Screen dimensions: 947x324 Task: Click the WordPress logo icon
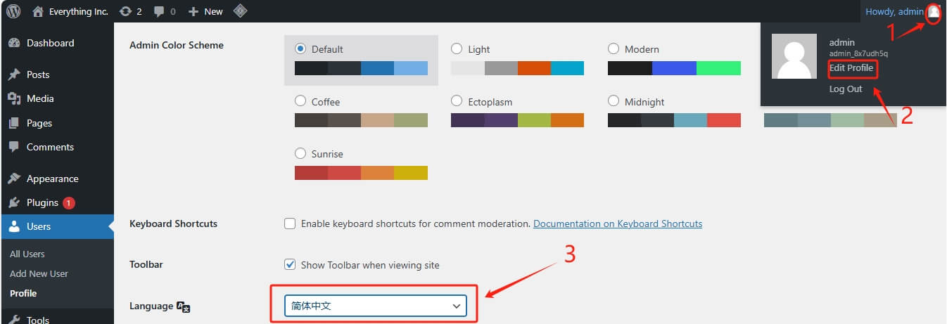coord(13,11)
